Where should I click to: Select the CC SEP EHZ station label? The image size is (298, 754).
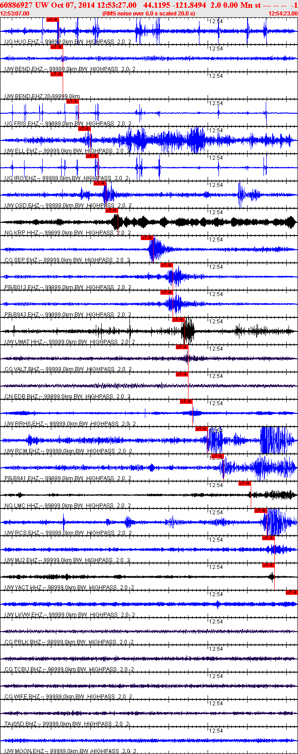[68, 260]
